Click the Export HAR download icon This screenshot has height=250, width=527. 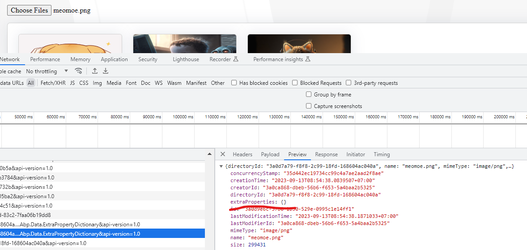106,71
